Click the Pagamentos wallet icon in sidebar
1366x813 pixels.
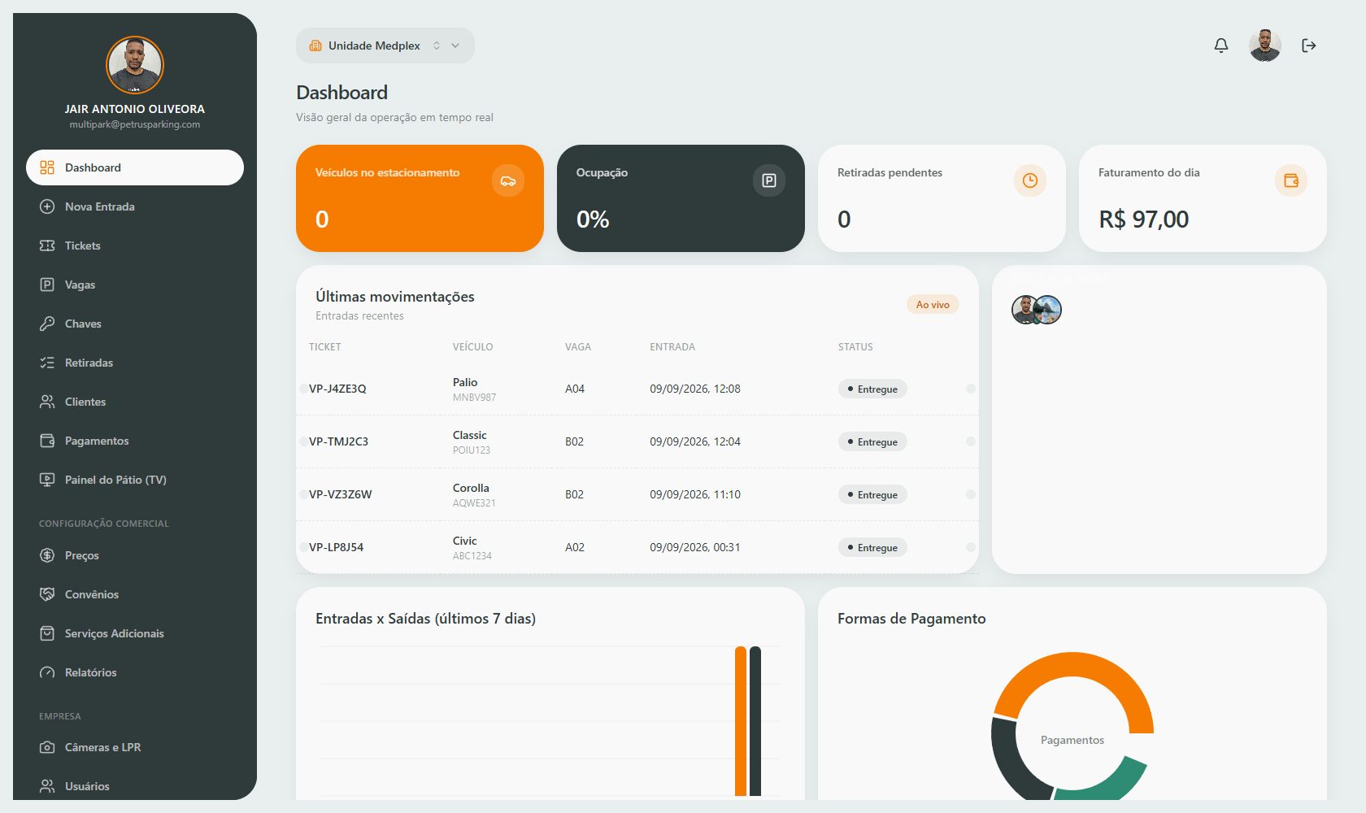(47, 441)
